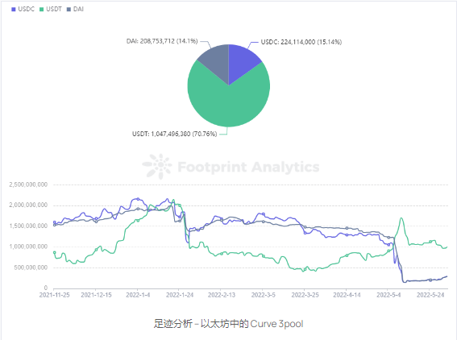Click the 2,500,000,000 y-axis label

click(x=28, y=185)
